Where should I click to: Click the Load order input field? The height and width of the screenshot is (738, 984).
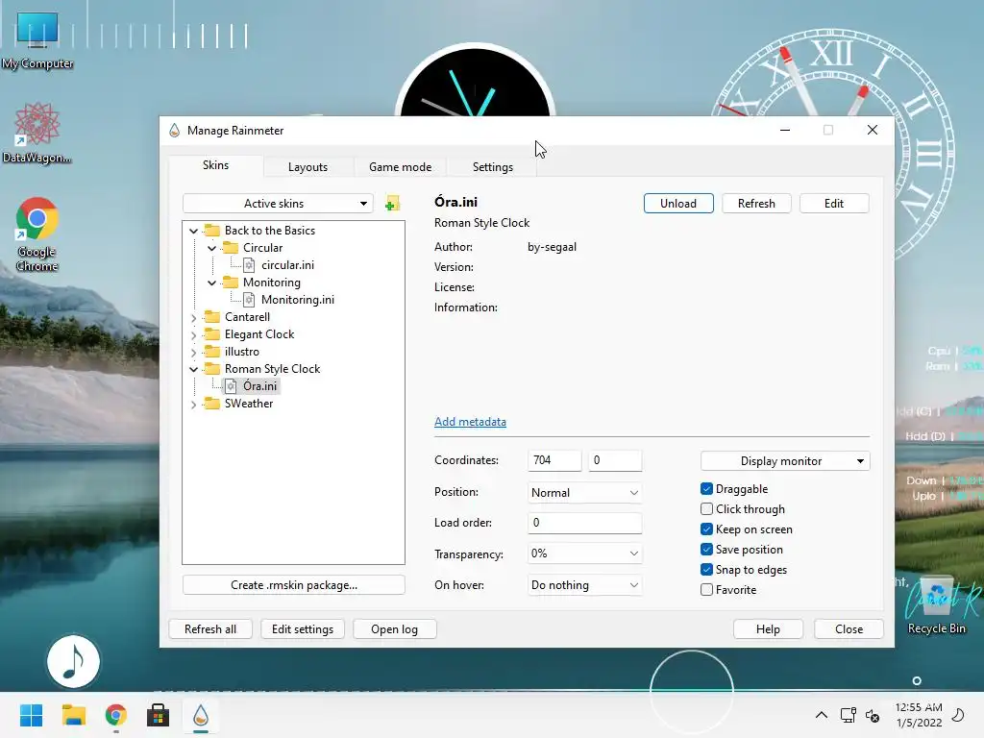585,523
